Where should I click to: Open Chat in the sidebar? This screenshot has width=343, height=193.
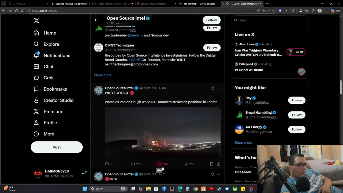click(x=43, y=66)
